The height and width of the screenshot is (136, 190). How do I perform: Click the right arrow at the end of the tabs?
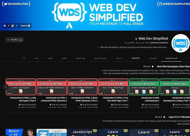[186, 58]
